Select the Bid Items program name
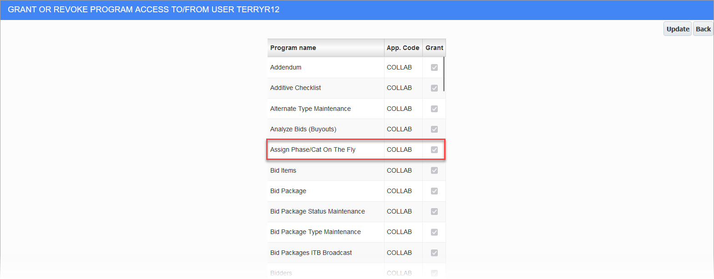 point(283,170)
